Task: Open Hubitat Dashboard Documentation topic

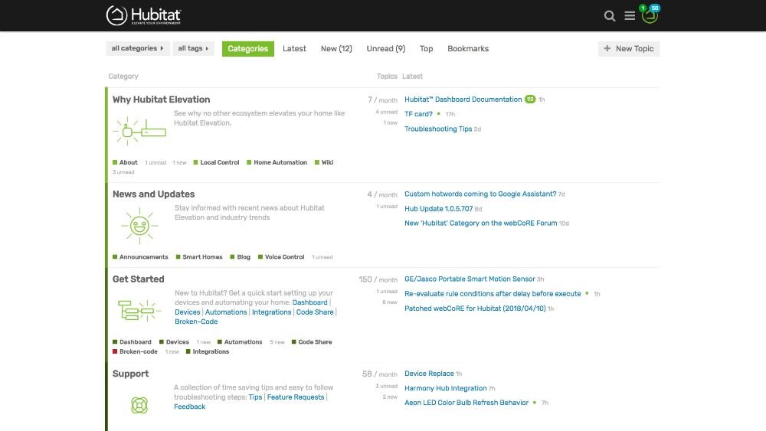Action: click(x=463, y=100)
